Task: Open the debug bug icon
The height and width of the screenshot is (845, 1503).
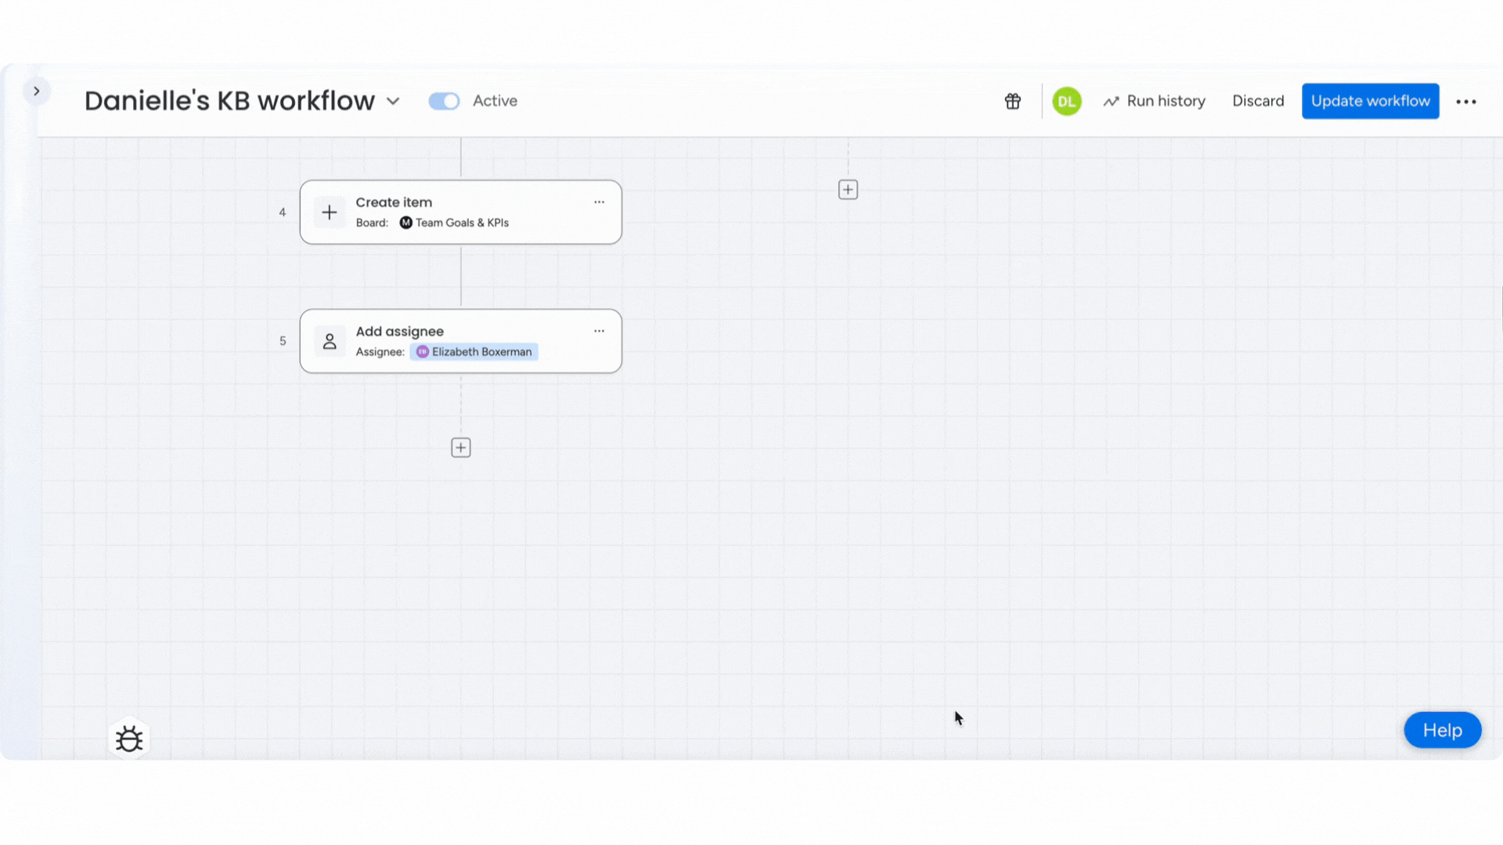Action: 129,738
